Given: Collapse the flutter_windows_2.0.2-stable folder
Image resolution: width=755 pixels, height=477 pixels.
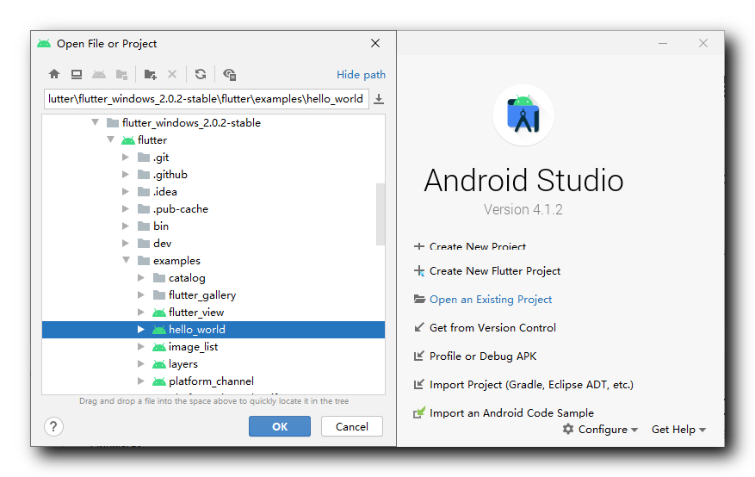Looking at the screenshot, I should coord(96,122).
